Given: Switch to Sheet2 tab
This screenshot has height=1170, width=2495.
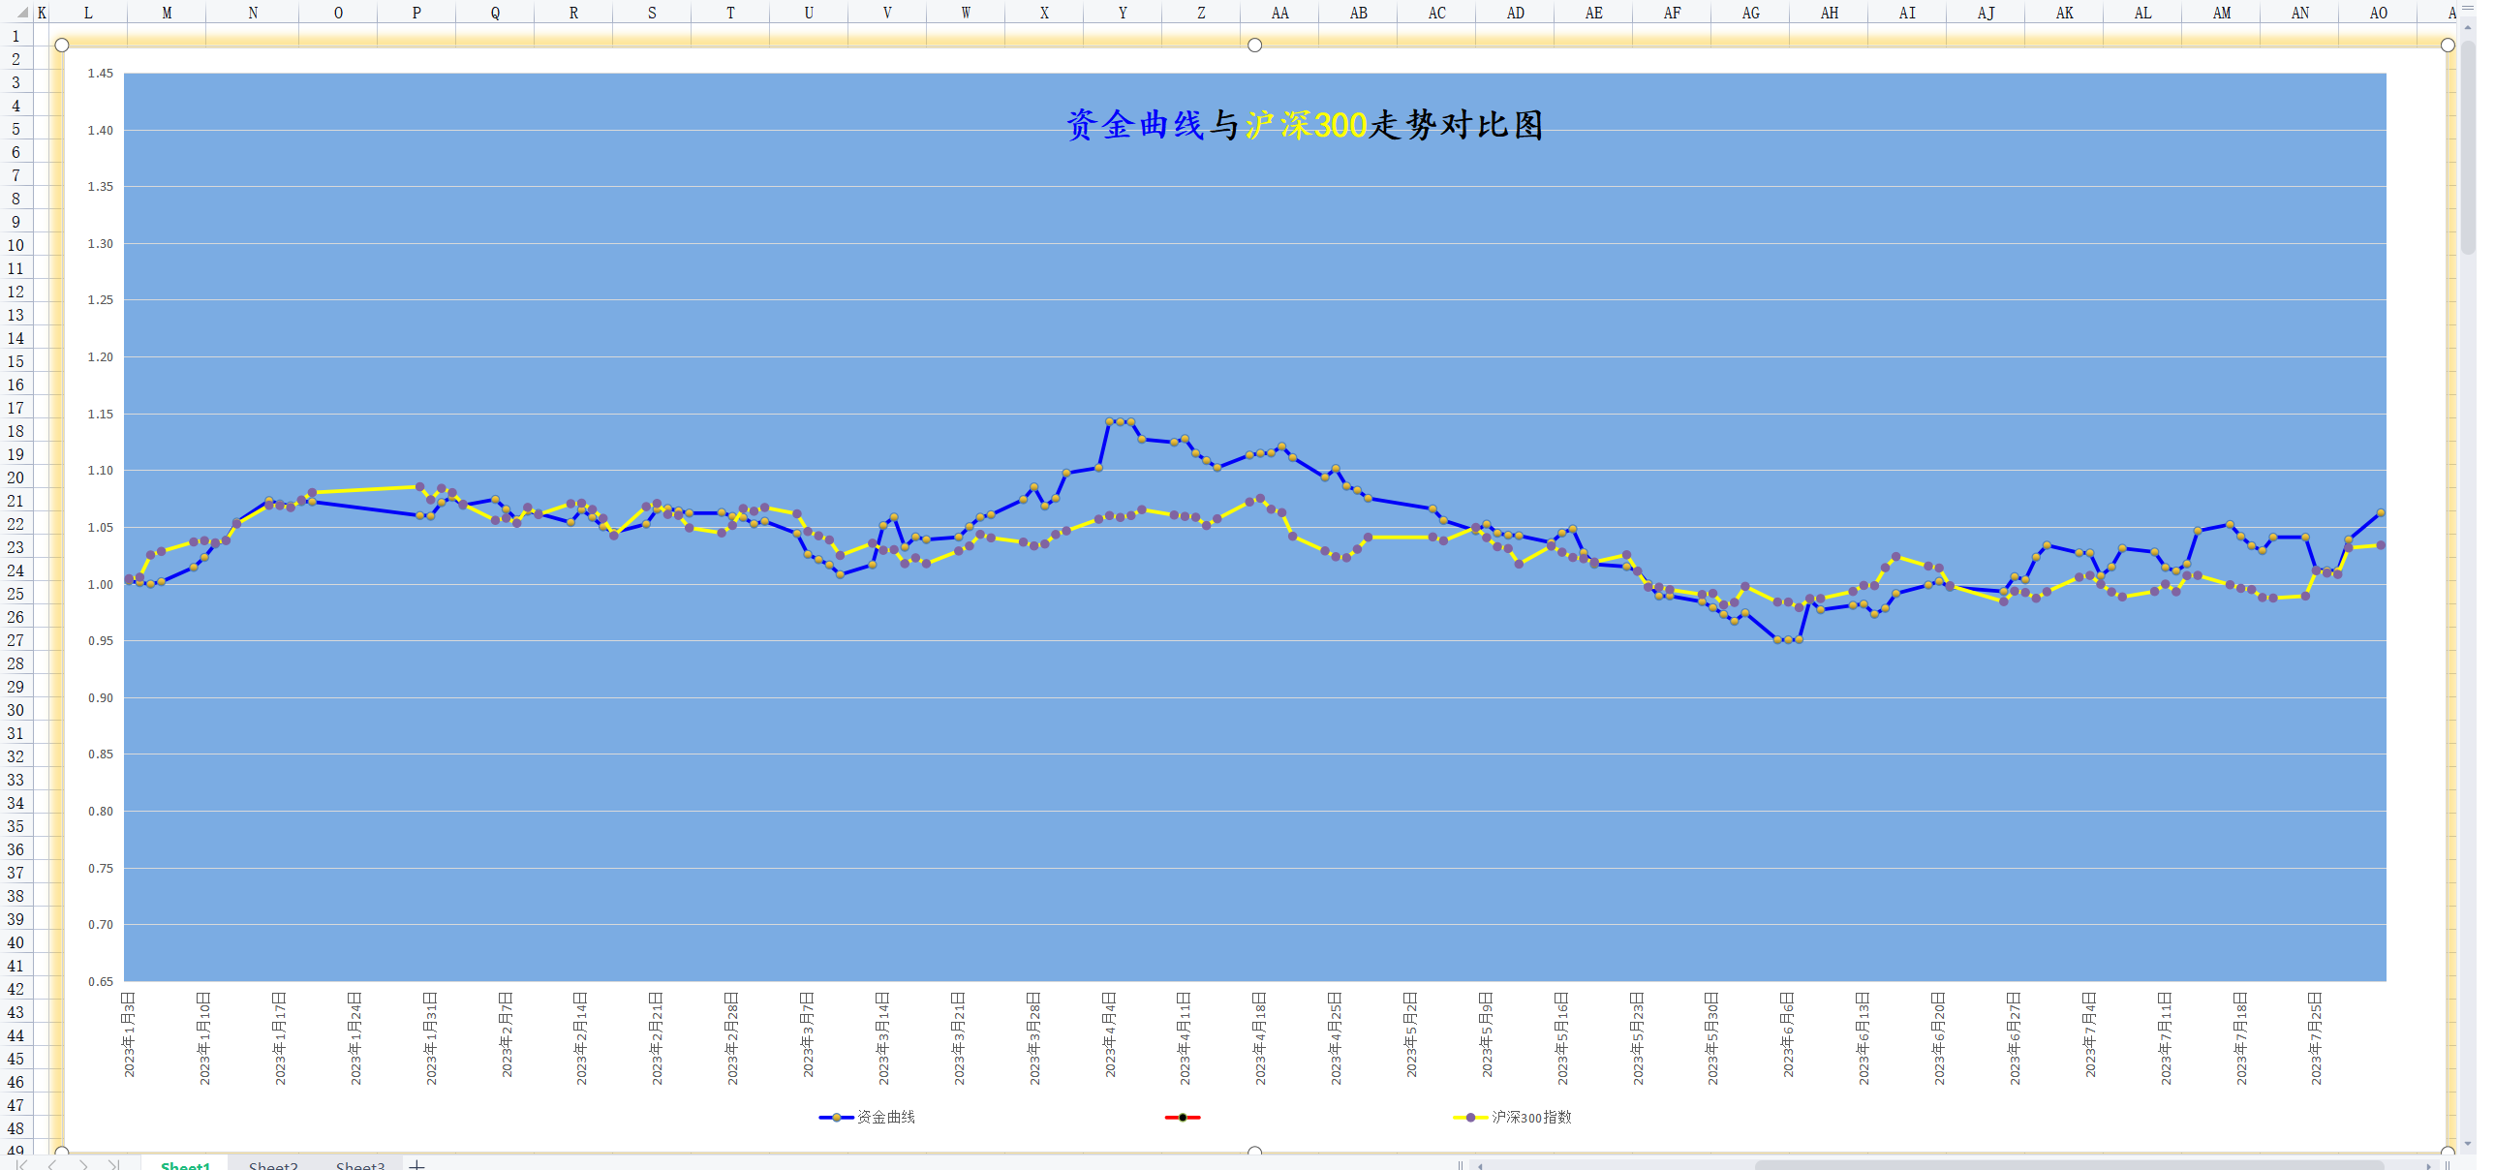Looking at the screenshot, I should coord(272,1165).
